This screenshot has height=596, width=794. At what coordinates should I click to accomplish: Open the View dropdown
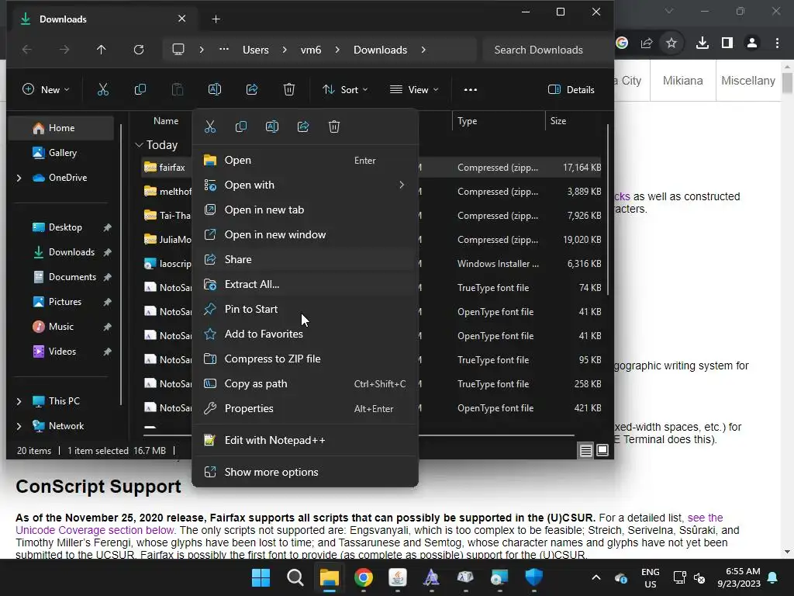point(414,90)
